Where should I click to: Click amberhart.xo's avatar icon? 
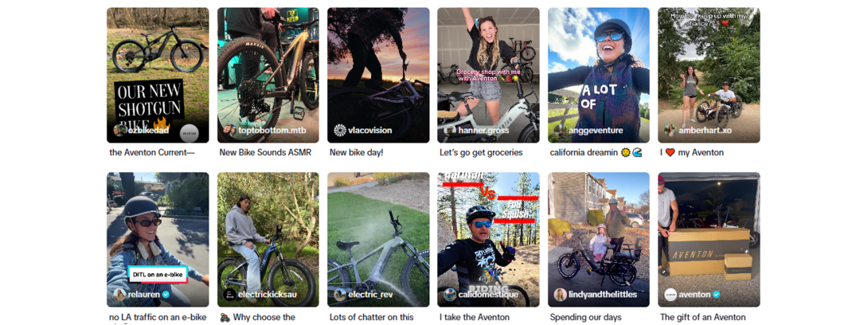pyautogui.click(x=670, y=131)
